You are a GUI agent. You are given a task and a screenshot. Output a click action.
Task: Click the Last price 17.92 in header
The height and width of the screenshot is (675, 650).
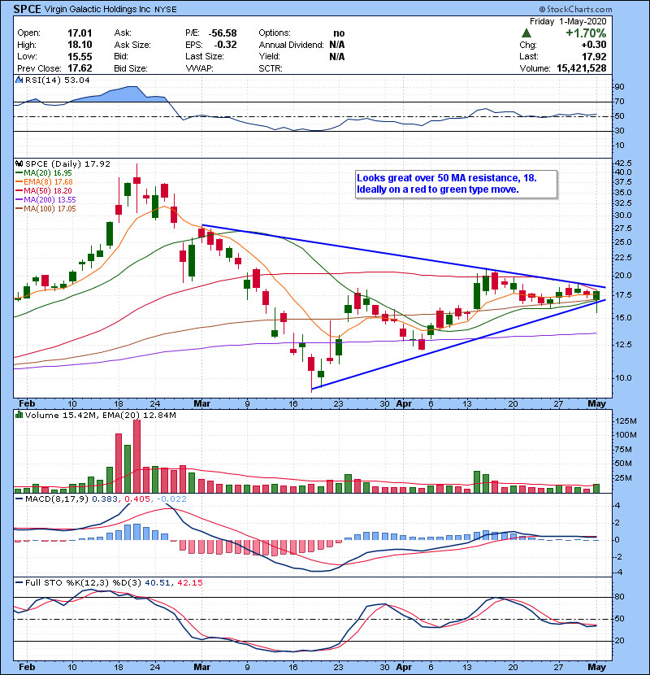[x=594, y=57]
